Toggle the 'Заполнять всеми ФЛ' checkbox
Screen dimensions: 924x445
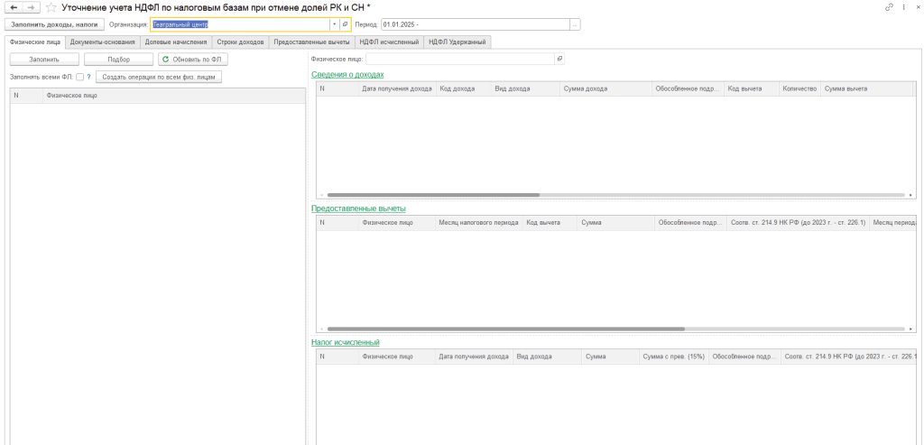tap(79, 77)
